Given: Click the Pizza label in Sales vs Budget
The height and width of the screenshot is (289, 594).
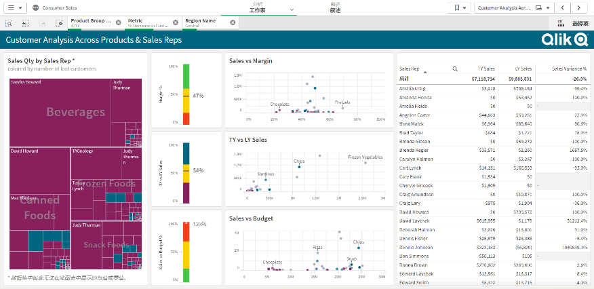Looking at the screenshot, I should [317, 247].
